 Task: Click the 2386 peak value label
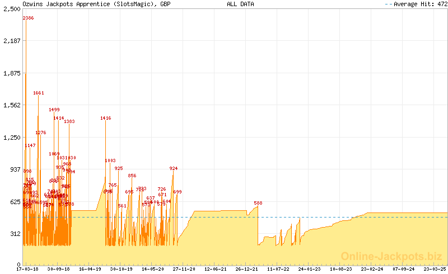29,18
